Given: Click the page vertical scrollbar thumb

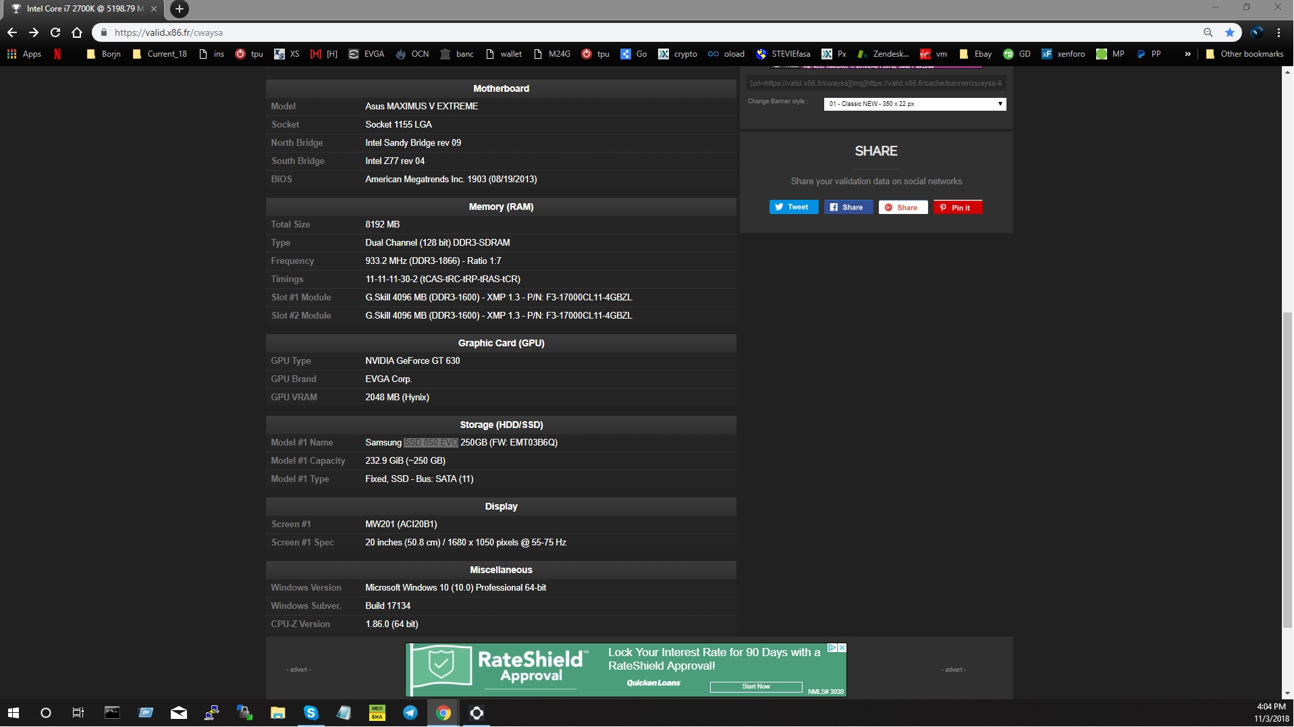Looking at the screenshot, I should (x=1287, y=470).
